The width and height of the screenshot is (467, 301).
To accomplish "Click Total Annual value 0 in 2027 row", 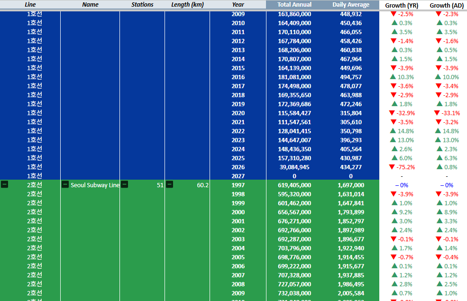I will (294, 176).
